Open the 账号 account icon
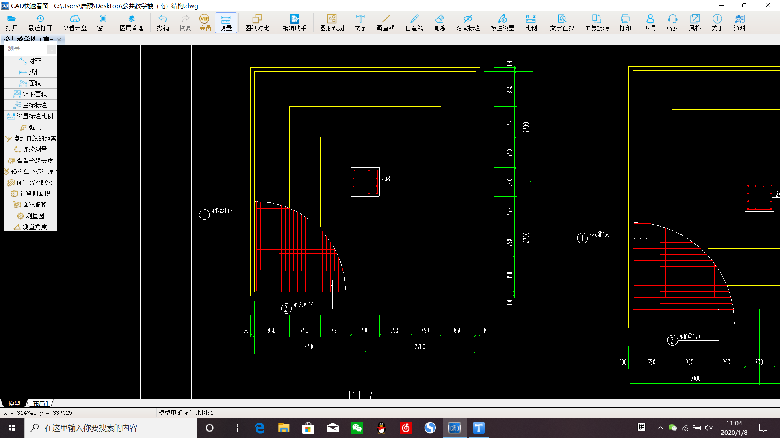Viewport: 780px width, 438px height. [650, 23]
